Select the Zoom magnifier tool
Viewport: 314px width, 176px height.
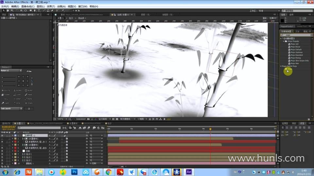pos(12,10)
